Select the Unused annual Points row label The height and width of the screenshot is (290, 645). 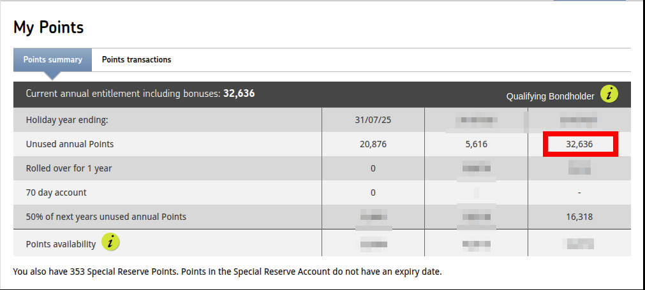[70, 144]
